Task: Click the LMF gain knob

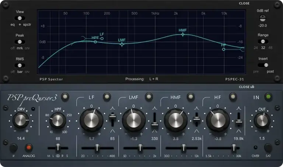Action: click(x=134, y=120)
